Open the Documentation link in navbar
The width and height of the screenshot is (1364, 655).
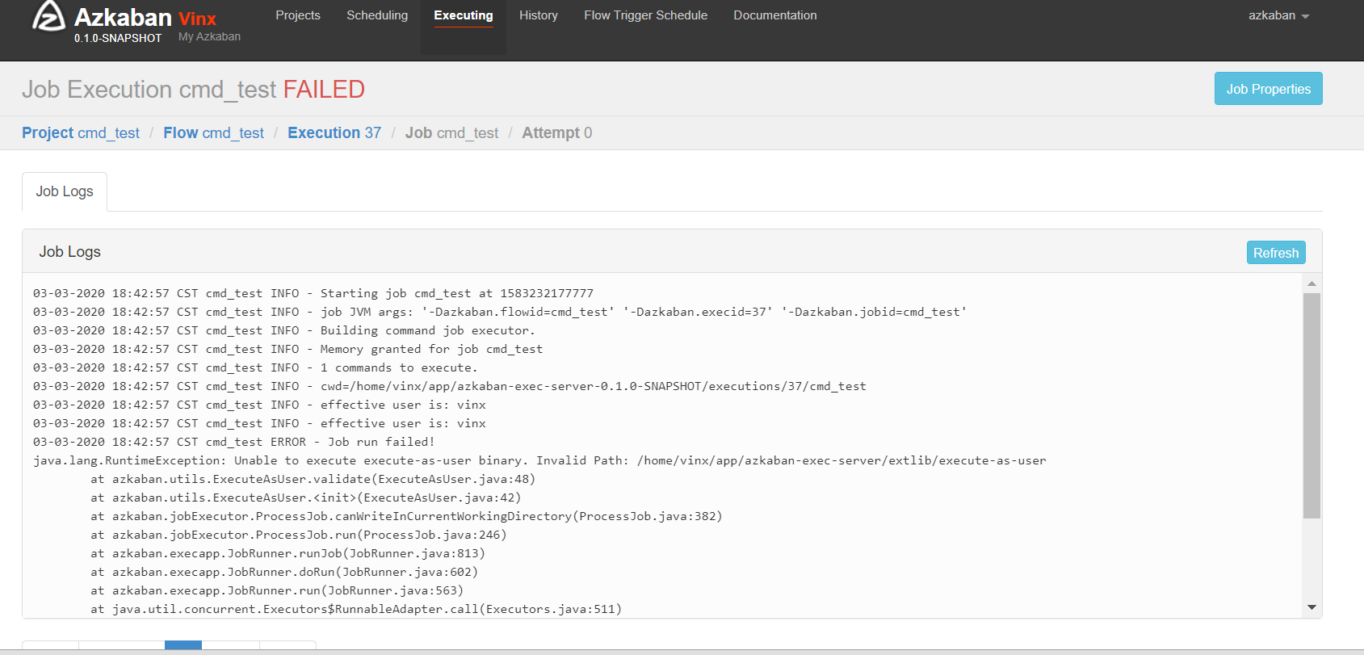click(775, 15)
